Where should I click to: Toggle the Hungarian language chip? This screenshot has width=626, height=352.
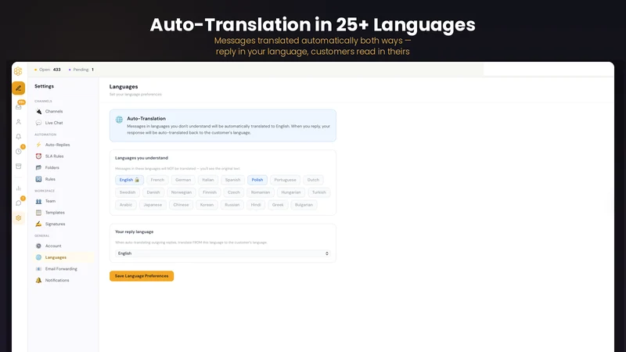pos(291,192)
